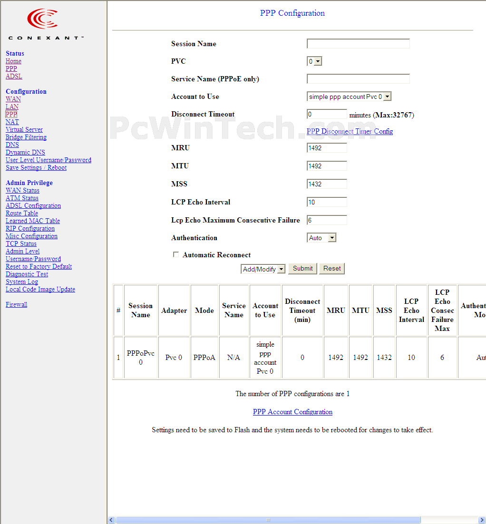The height and width of the screenshot is (524, 486).
Task: Click the PPP Configuration page title
Action: coord(292,13)
